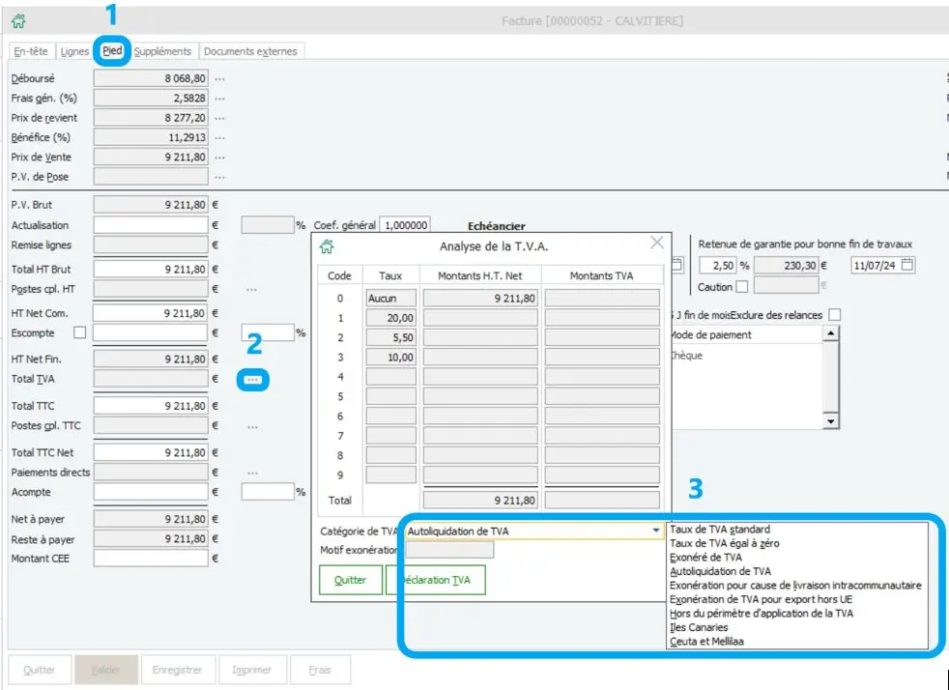Choose Autoliquidation de TVA in the list

720,571
